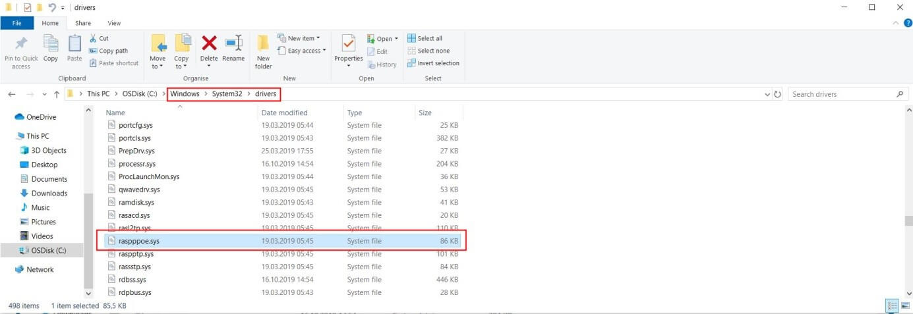
Task: Switch to the Share tab
Action: coord(83,23)
